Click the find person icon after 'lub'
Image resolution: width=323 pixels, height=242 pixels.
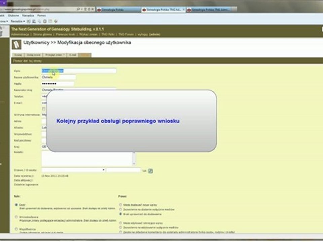point(151,171)
